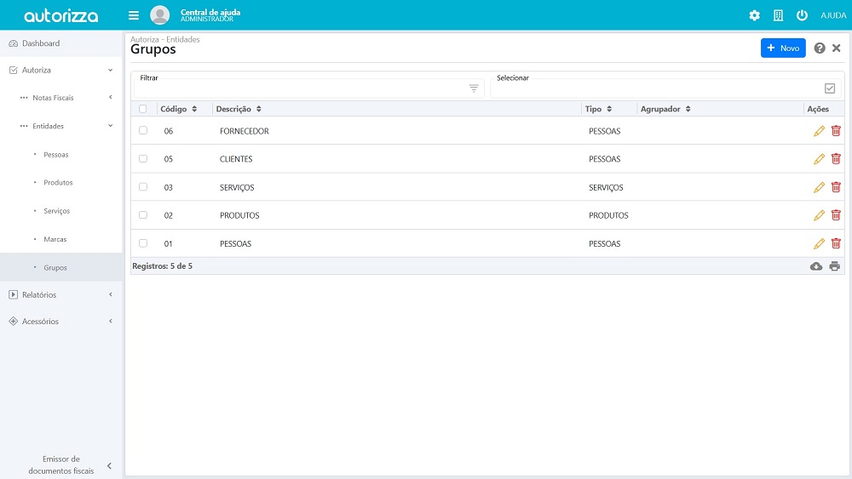Click the power logout icon
852x479 pixels.
[802, 15]
